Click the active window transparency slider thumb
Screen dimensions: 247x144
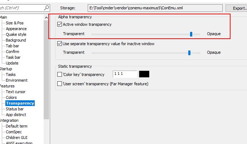point(191,34)
